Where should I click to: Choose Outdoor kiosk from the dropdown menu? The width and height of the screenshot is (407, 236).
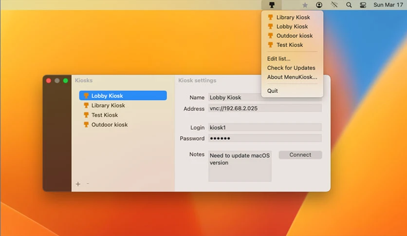coord(292,36)
